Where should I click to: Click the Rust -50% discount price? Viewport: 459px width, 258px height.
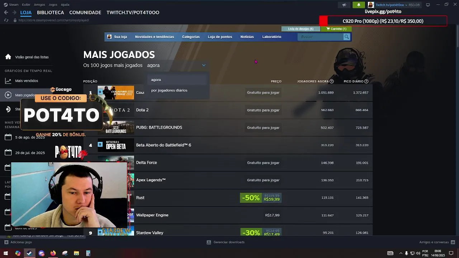pyautogui.click(x=261, y=198)
